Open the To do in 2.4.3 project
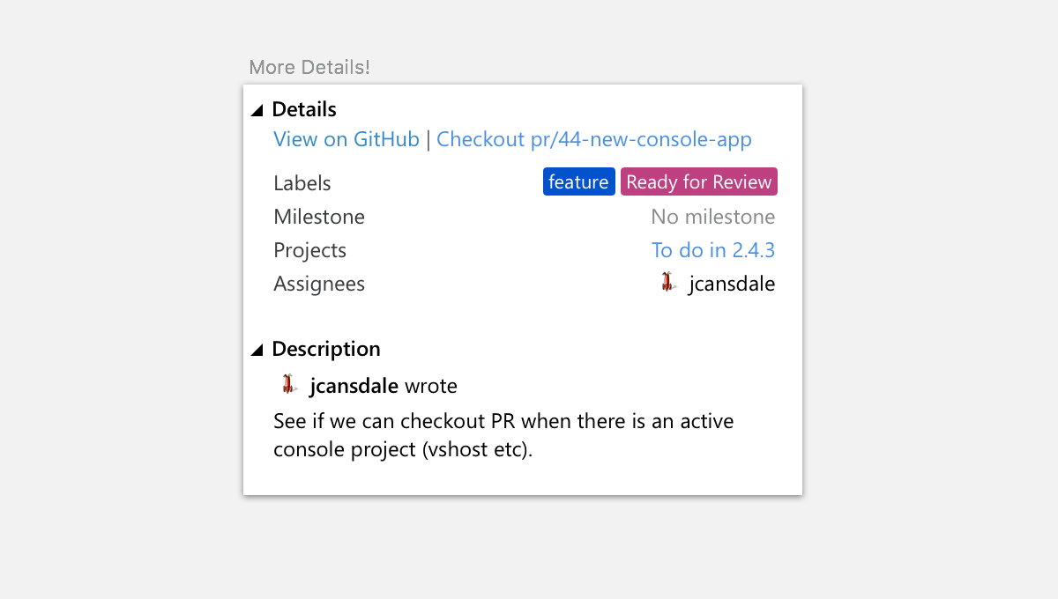 [x=712, y=249]
